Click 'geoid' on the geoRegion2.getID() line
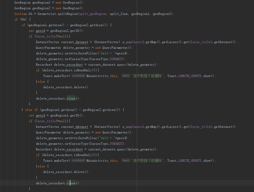The image size is (254, 192). 41,31
